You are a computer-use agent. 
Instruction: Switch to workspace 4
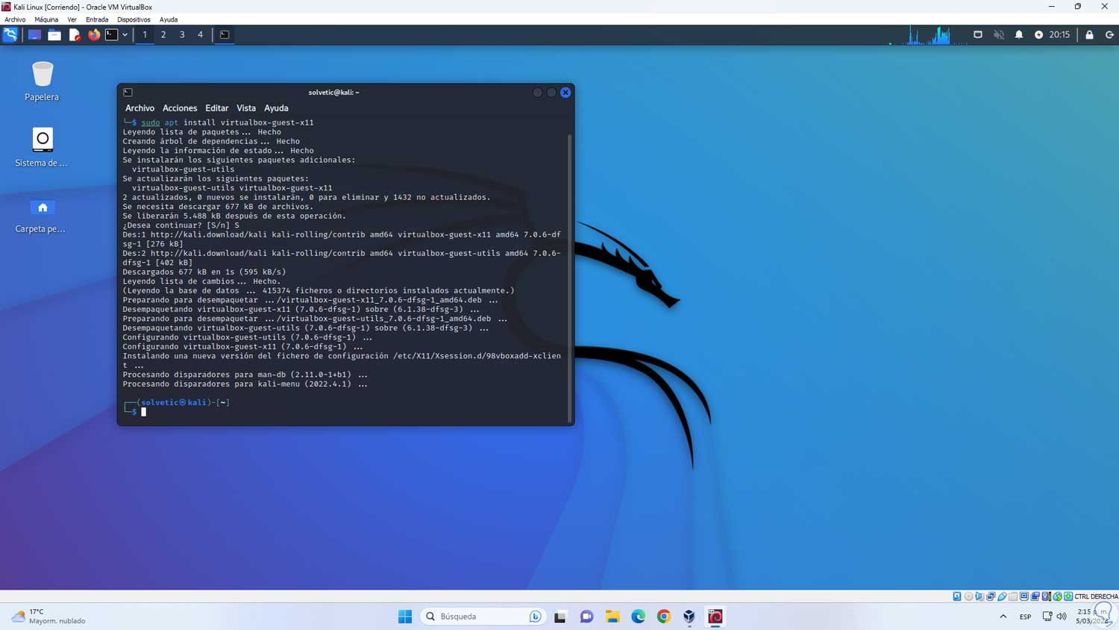200,34
